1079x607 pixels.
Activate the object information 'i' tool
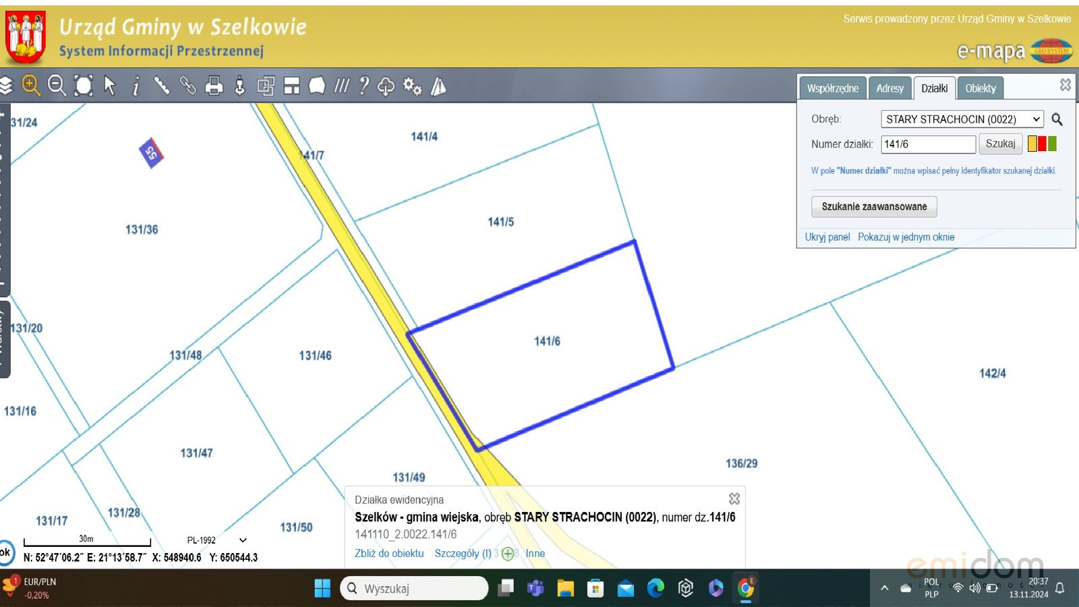pyautogui.click(x=136, y=86)
